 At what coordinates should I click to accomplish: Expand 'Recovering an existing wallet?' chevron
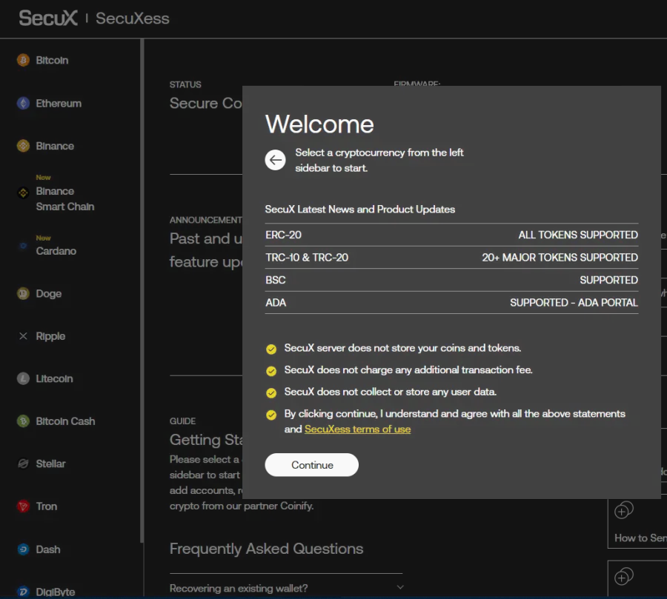tap(400, 587)
